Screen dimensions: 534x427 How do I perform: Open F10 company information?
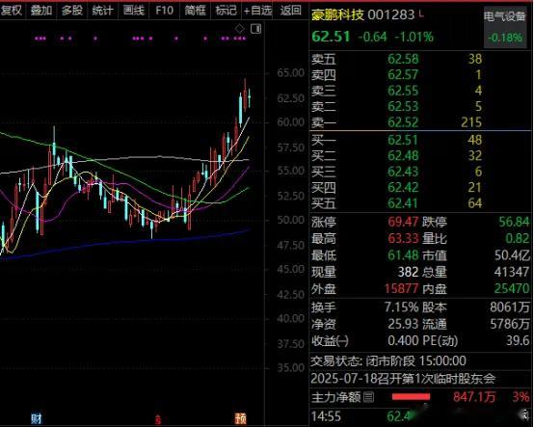pos(164,11)
